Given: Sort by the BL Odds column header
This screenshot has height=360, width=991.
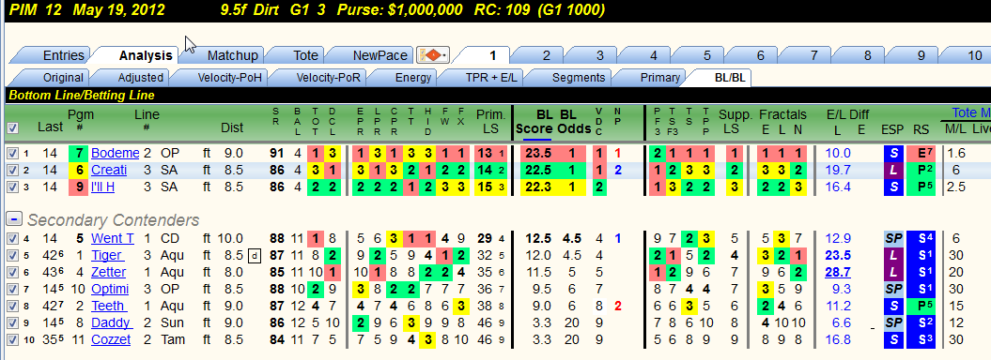Looking at the screenshot, I should 573,122.
